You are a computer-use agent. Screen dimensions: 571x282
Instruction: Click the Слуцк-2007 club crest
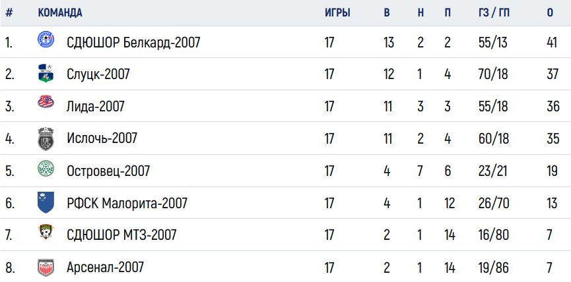tap(46, 73)
